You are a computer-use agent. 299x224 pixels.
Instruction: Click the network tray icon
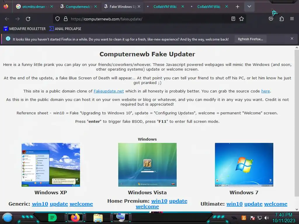[x=260, y=218]
